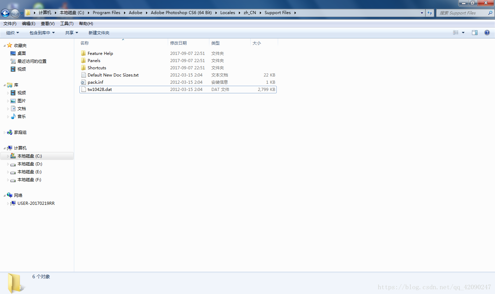The image size is (495, 294).
Task: Select the tw10428.dat file icon
Action: (84, 89)
